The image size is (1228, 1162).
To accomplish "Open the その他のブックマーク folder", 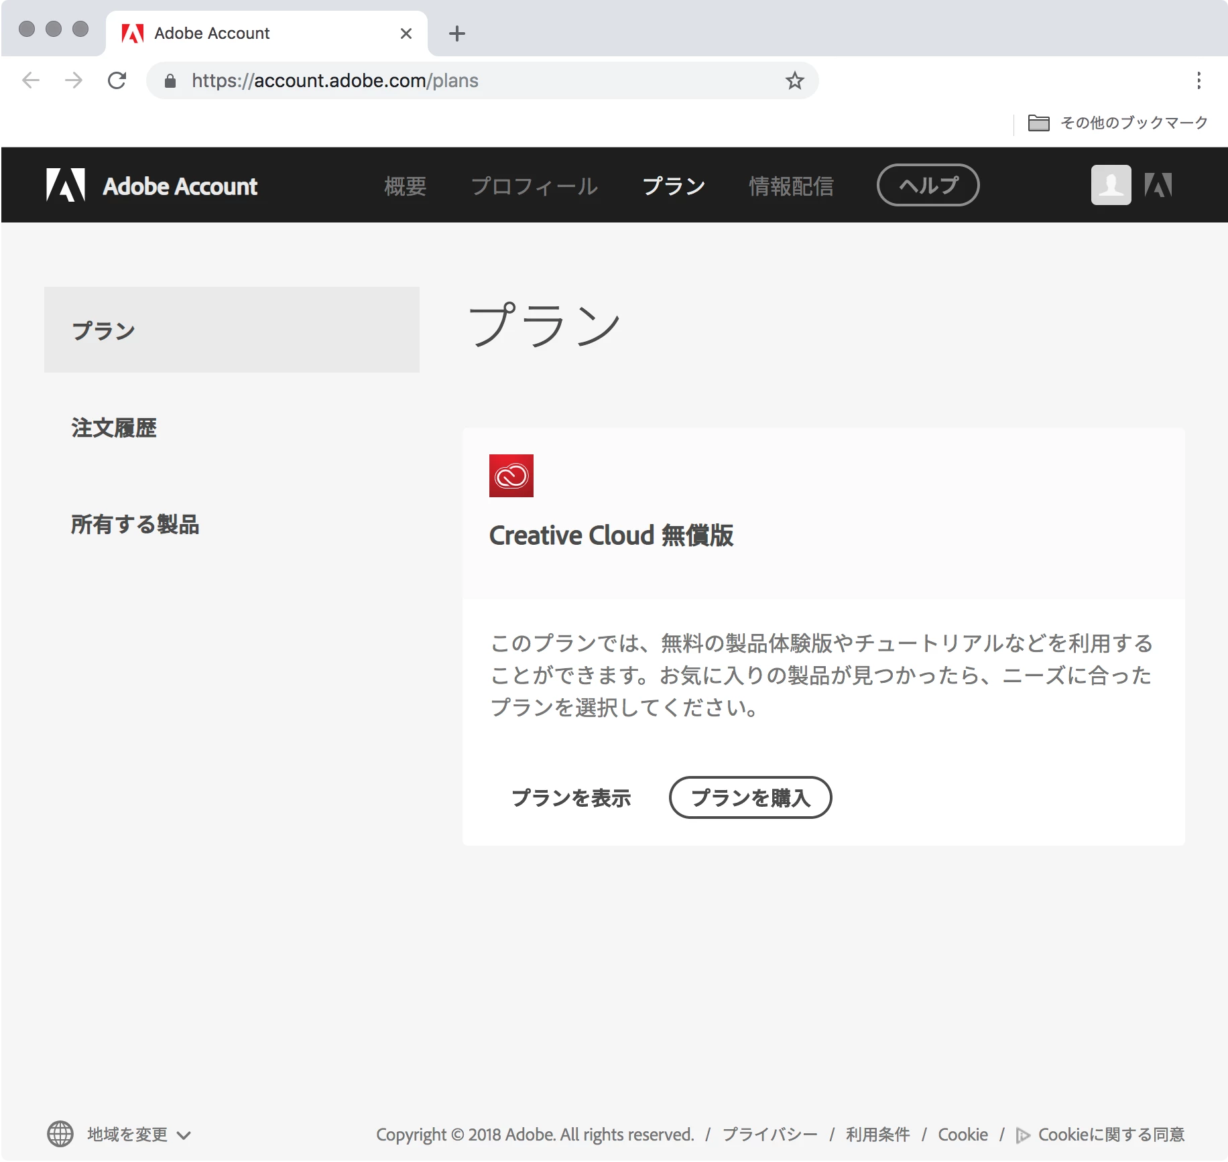I will [1118, 123].
